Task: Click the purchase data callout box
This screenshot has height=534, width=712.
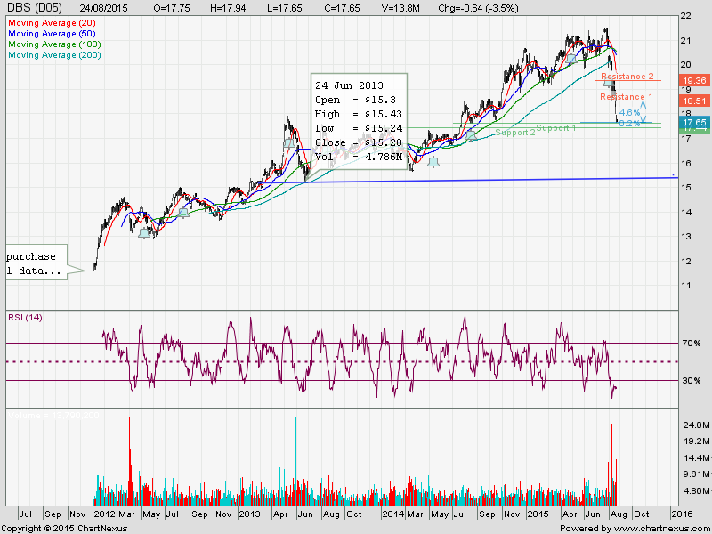Action: point(36,262)
